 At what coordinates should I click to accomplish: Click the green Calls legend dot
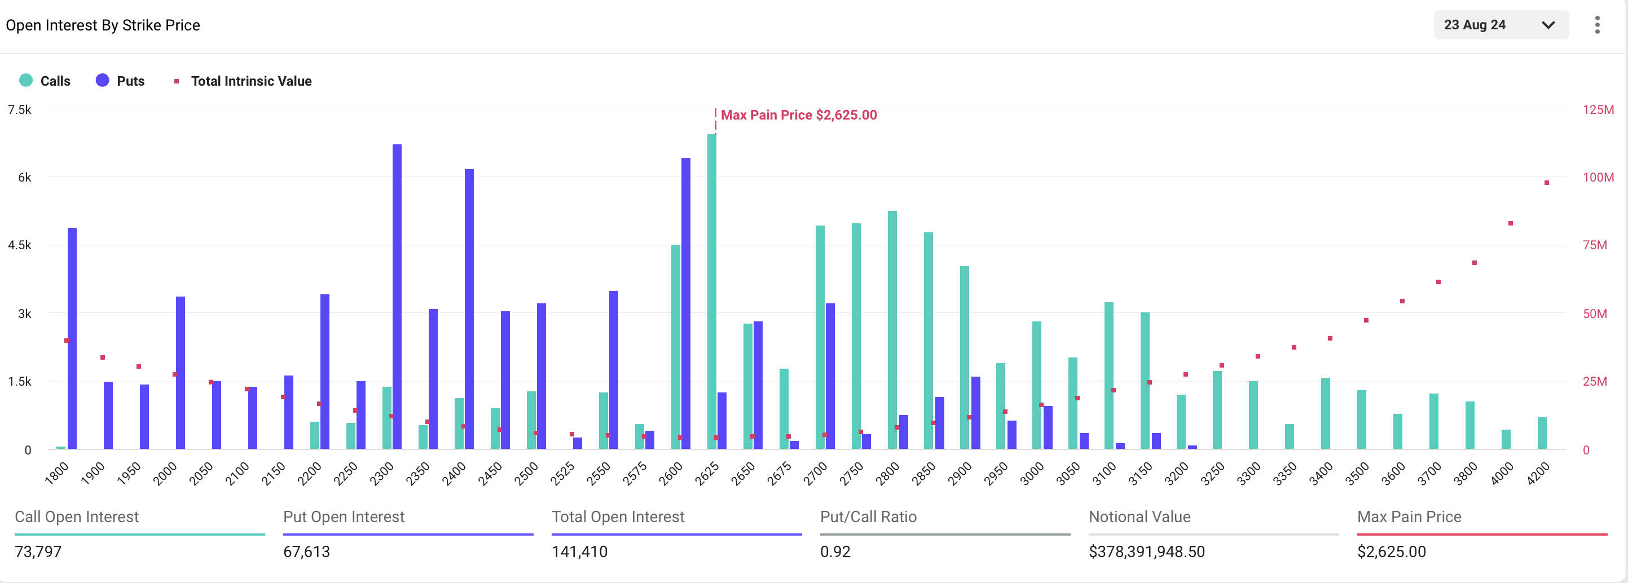[x=26, y=81]
